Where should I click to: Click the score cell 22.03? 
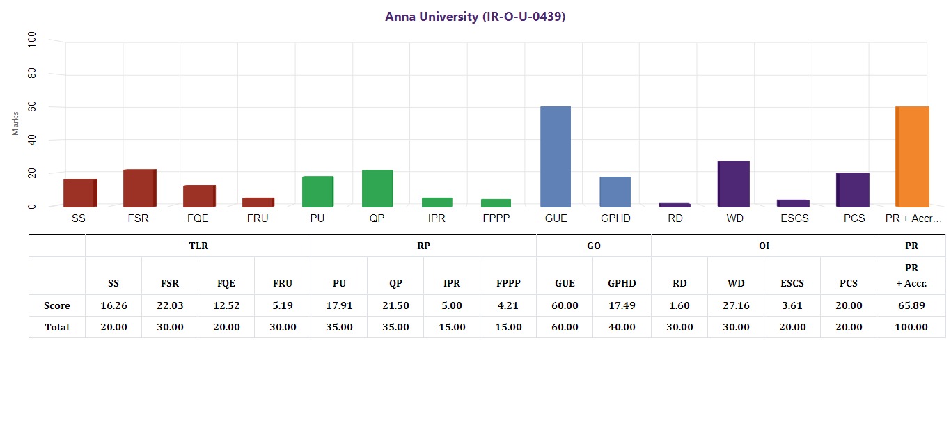(170, 305)
